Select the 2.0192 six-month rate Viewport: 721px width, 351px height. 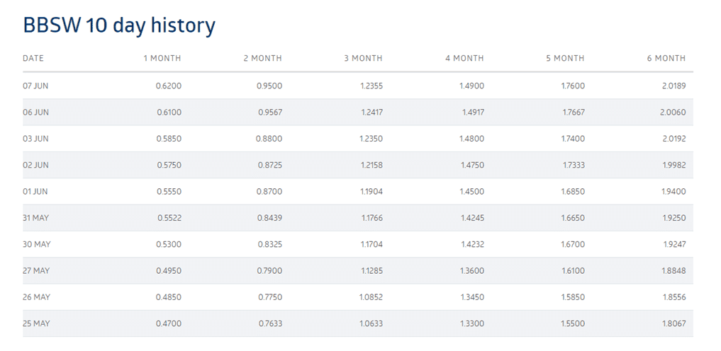point(674,139)
